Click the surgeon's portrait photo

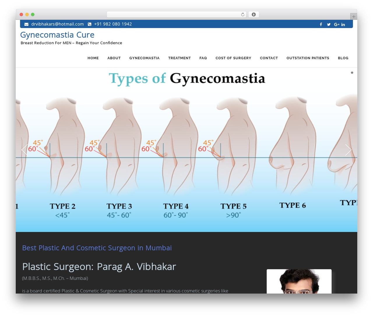click(x=299, y=281)
